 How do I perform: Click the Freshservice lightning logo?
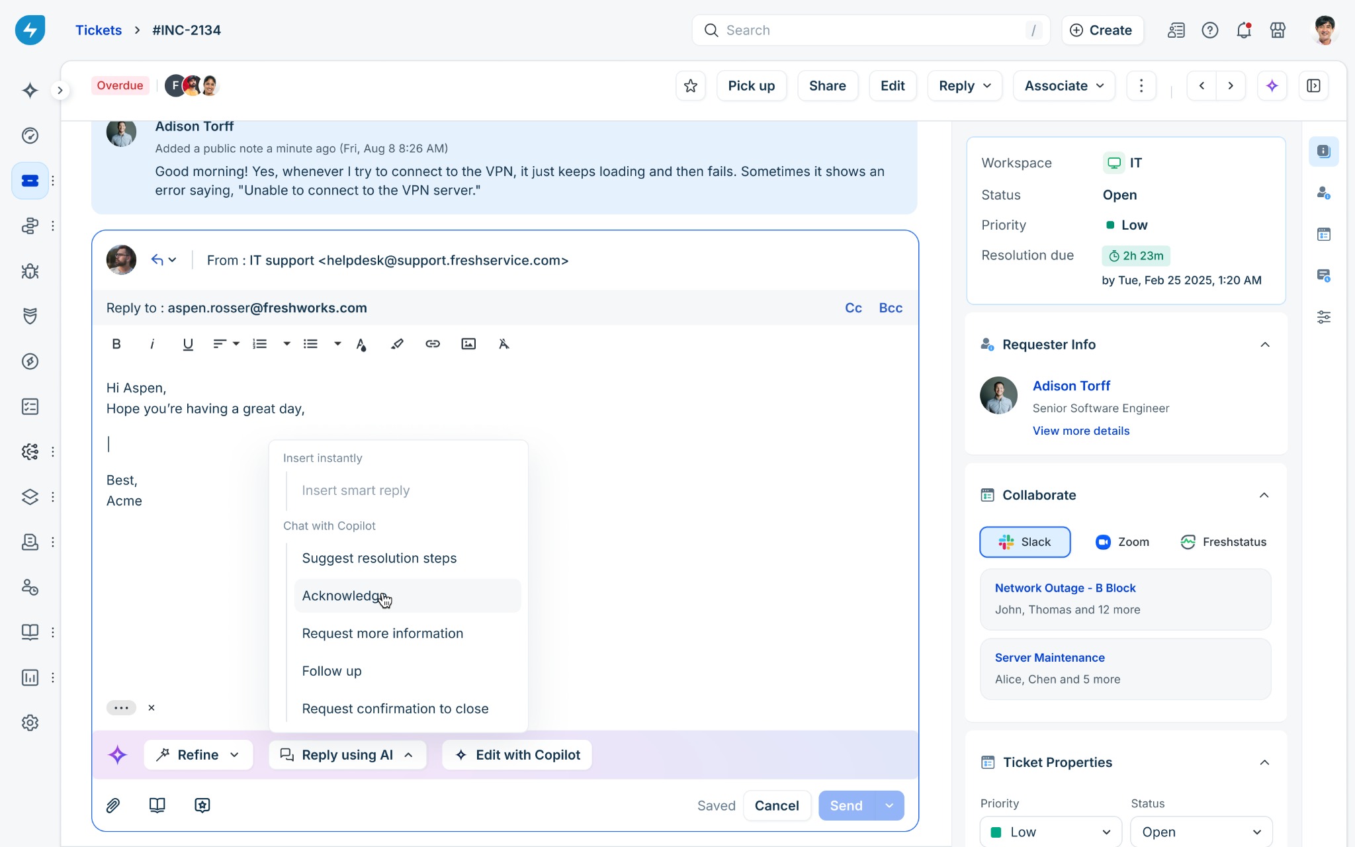point(30,30)
